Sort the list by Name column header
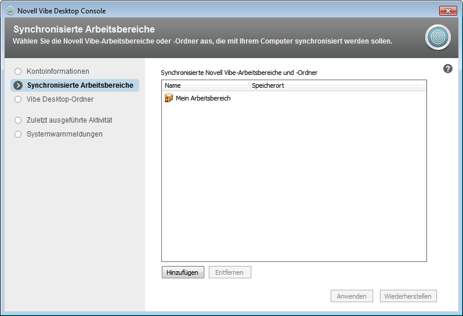This screenshot has width=463, height=316. click(205, 85)
